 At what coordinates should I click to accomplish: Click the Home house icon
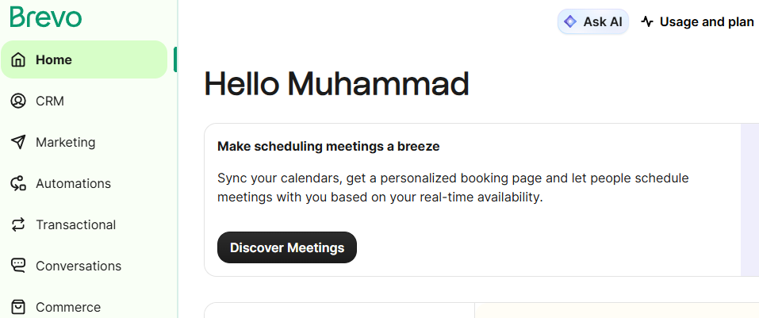pos(19,60)
